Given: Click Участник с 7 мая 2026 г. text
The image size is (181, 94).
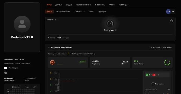Looking at the screenshot, I should (x=14, y=59).
